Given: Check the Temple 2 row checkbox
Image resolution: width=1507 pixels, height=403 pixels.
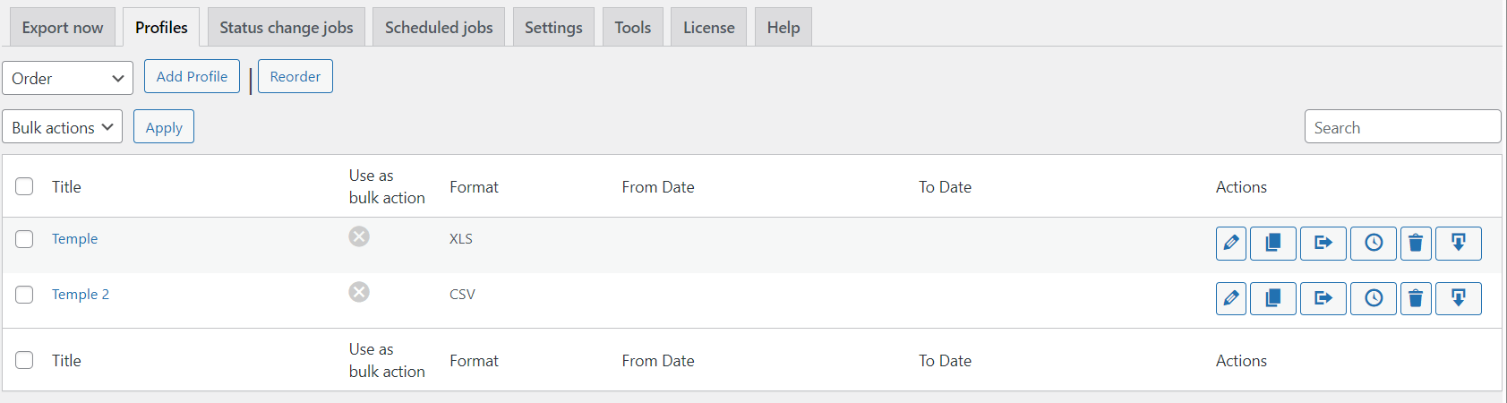Looking at the screenshot, I should coord(24,295).
